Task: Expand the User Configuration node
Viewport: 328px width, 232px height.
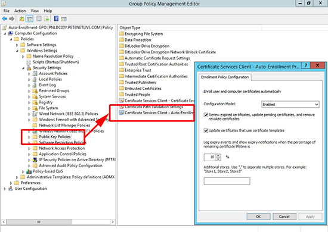Action: [5, 189]
